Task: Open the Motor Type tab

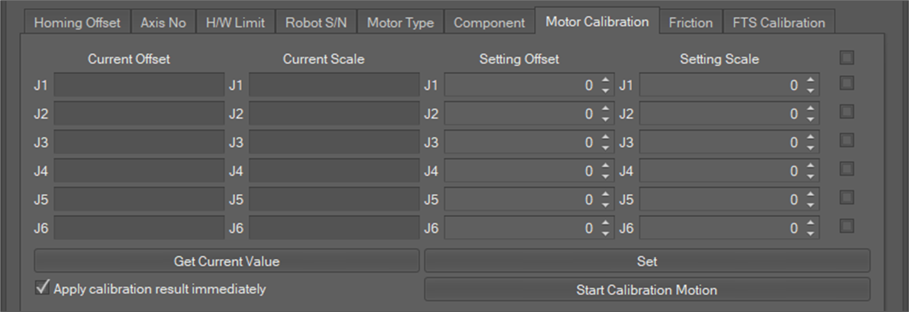Action: click(x=400, y=23)
